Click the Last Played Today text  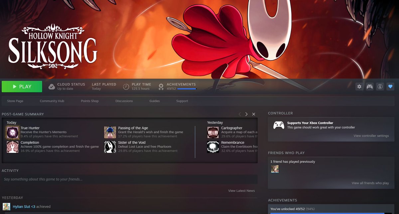pos(104,87)
